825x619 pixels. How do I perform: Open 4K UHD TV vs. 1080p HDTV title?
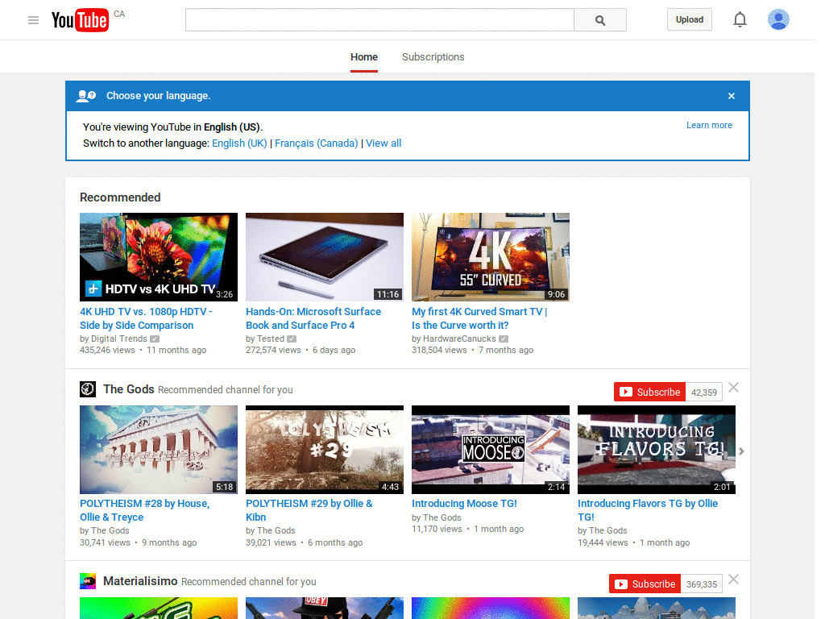(x=146, y=318)
